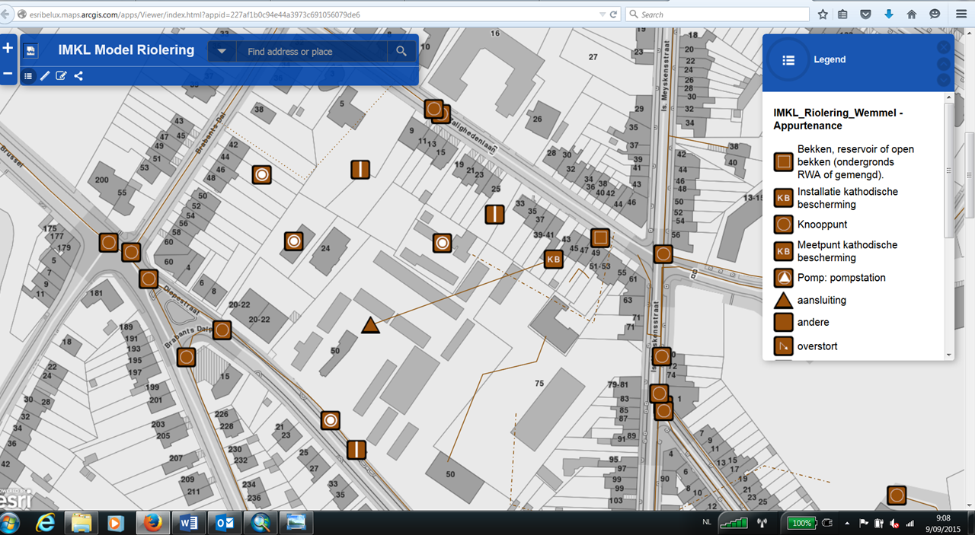Switch to Firefox in taskbar
Viewport: 975px width, 548px height.
153,524
